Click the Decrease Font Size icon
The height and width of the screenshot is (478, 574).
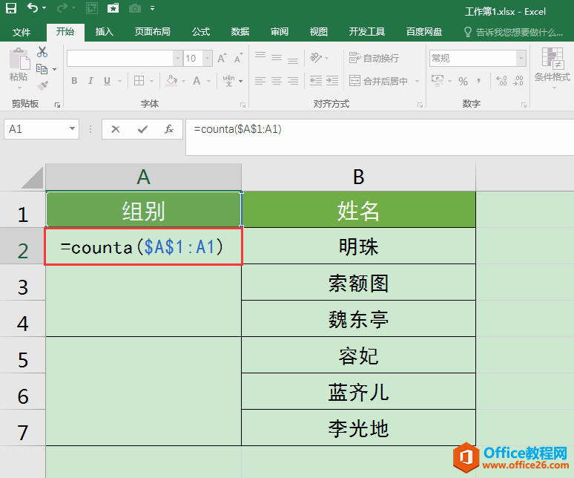click(x=238, y=58)
